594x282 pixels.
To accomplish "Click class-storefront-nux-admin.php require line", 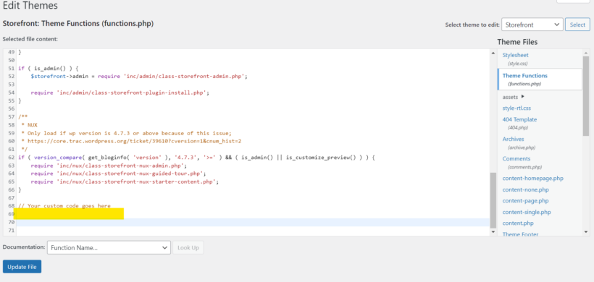I will pyautogui.click(x=109, y=166).
